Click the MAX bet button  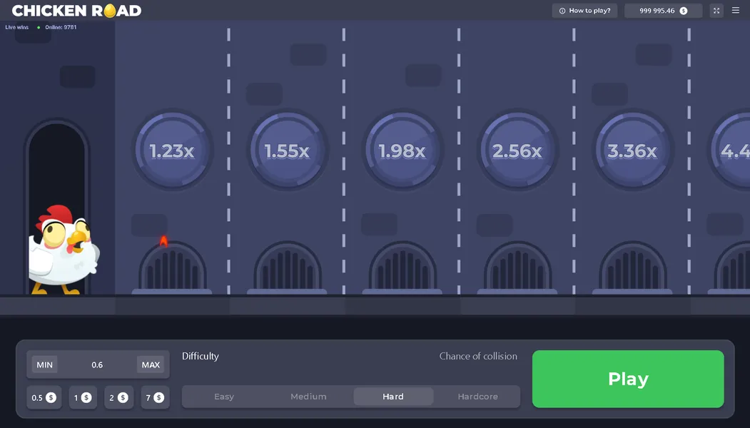(151, 365)
